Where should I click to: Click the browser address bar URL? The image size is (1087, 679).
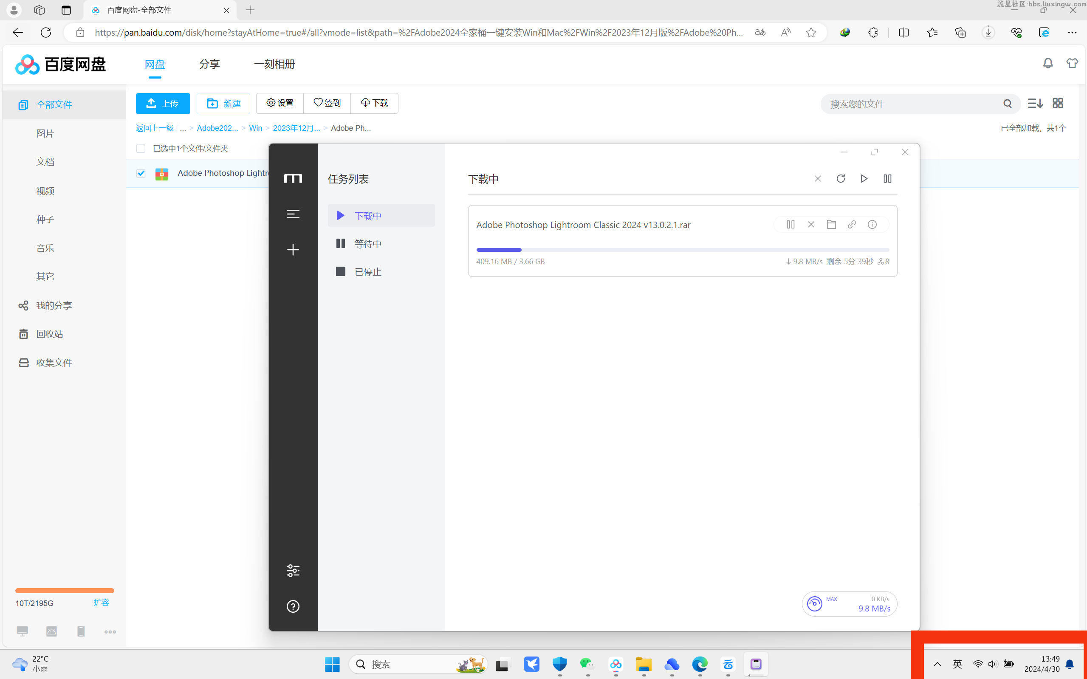click(419, 32)
